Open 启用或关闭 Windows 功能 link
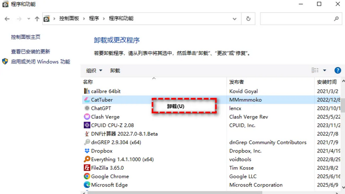345x194 pixels. (x=41, y=62)
